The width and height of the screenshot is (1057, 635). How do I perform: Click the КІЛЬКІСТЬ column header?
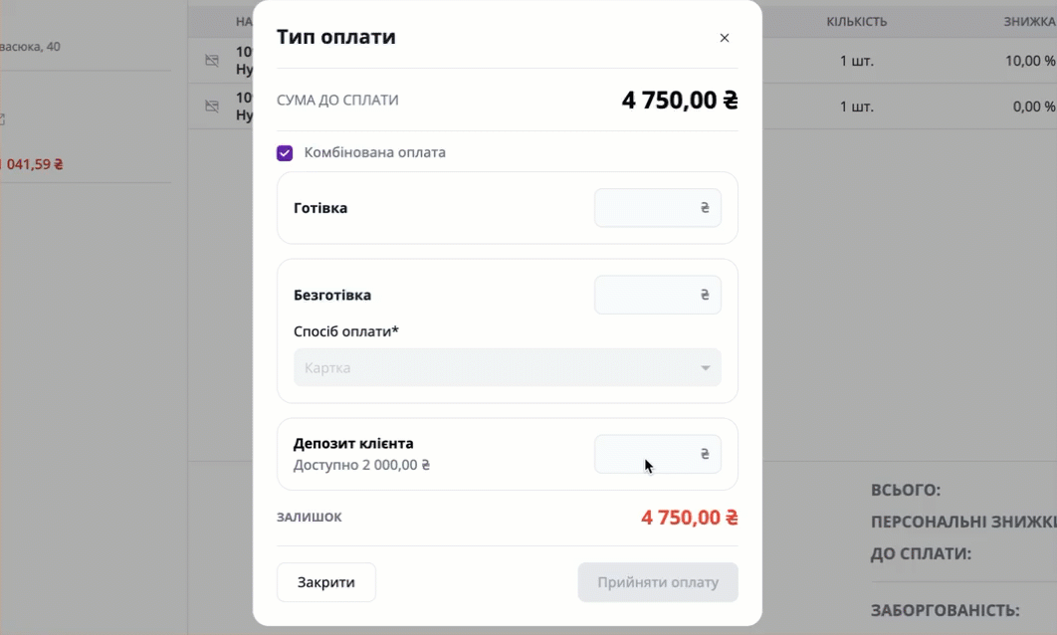click(857, 22)
